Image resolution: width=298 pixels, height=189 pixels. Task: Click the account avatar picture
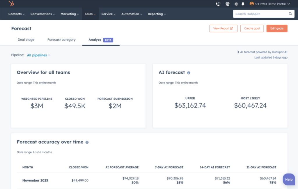[252, 4]
